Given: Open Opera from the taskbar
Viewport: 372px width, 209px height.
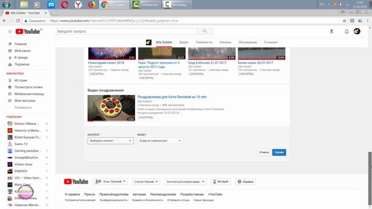Looking at the screenshot, I should 65,5.
